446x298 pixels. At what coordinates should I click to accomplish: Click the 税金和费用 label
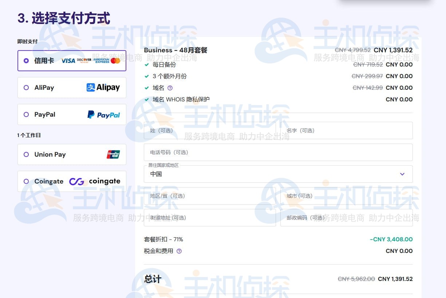159,251
